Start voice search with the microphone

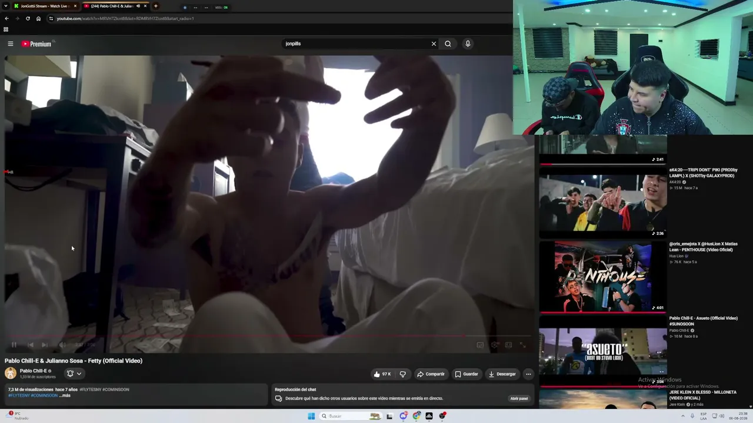(x=468, y=43)
